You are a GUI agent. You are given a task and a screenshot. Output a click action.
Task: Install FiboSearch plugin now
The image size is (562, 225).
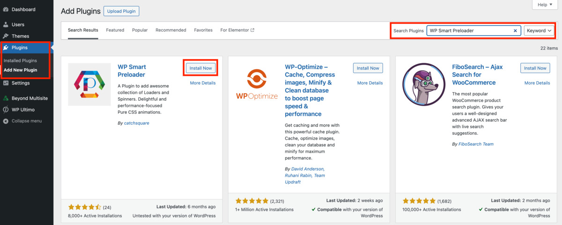pyautogui.click(x=535, y=68)
